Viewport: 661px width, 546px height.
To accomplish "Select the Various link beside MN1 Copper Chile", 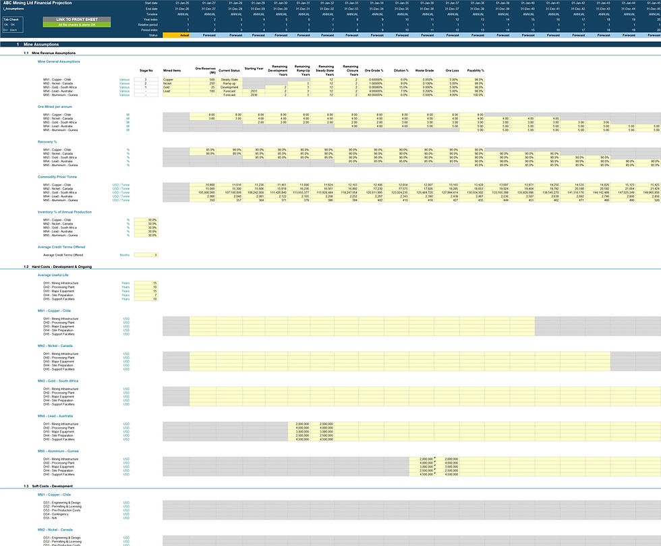I will [124, 80].
